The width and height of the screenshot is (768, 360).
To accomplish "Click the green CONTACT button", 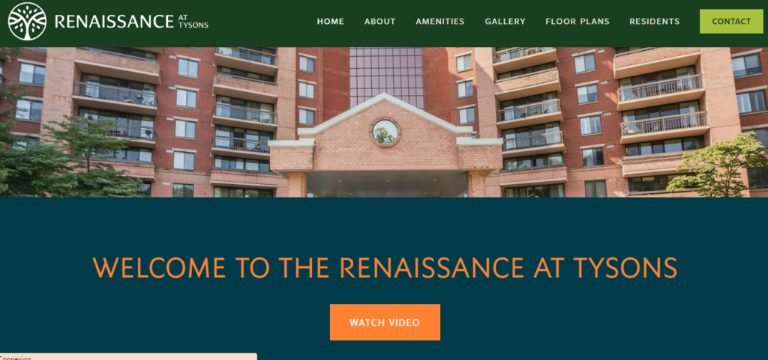I will (731, 22).
